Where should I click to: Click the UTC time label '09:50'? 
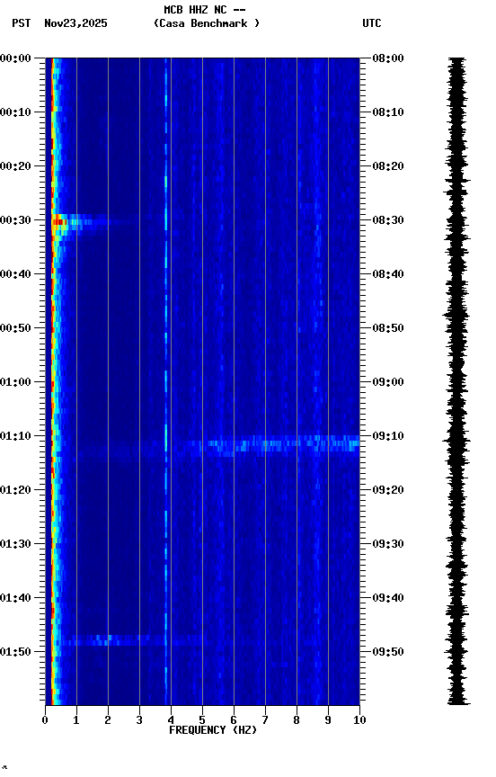pos(388,652)
